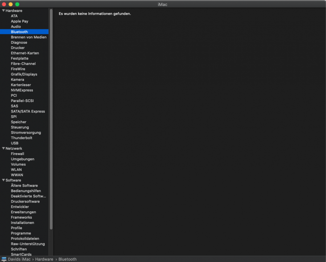This screenshot has height=262, width=326.
Task: Click Hardware in the path bar
Action: click(44, 259)
